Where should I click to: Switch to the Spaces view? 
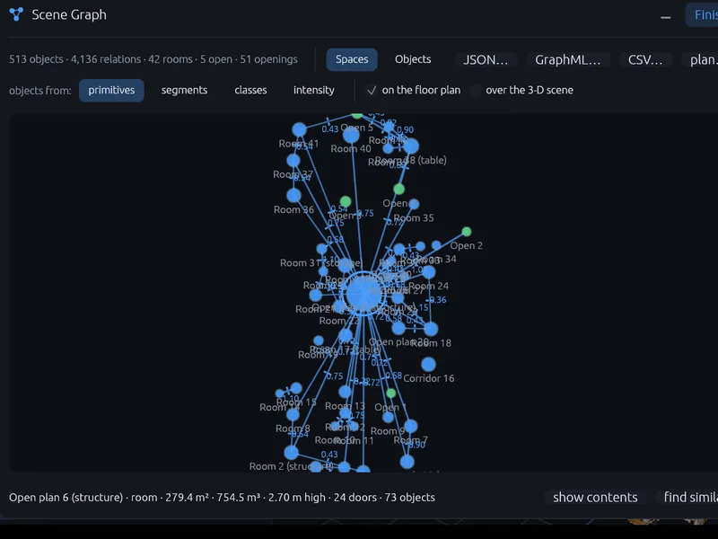pyautogui.click(x=352, y=59)
